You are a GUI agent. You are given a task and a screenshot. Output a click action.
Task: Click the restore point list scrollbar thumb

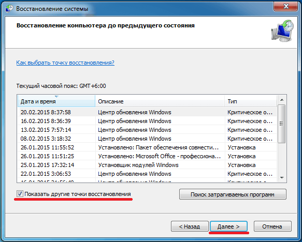tap(282, 124)
